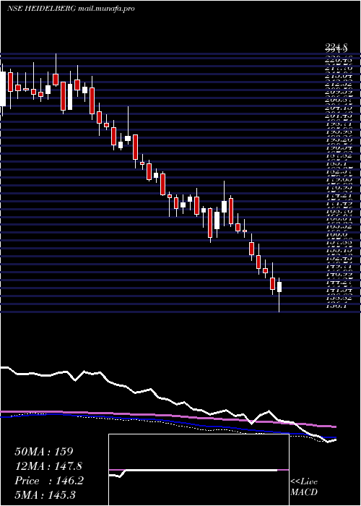The height and width of the screenshot is (506, 361).
Task: Click the 5MA : 145.3 value label
Action: point(45,495)
